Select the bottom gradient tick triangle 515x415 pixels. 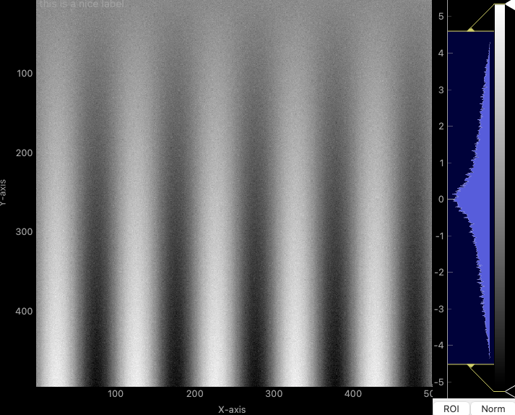[x=510, y=392]
